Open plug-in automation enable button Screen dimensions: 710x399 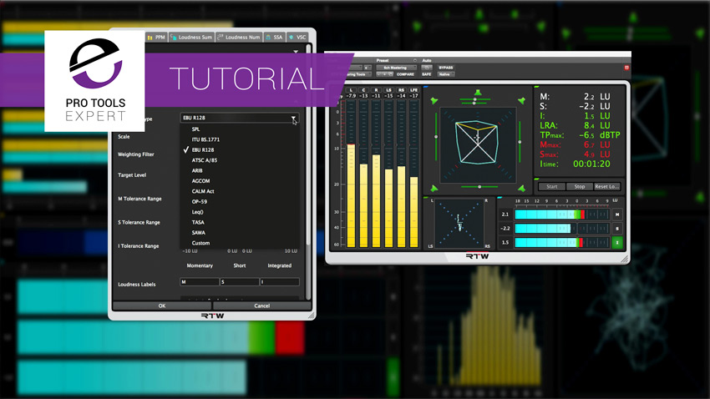[x=427, y=68]
